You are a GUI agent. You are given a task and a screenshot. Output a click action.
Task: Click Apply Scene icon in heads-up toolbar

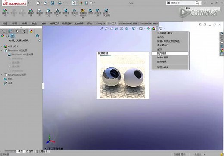coord(153,28)
